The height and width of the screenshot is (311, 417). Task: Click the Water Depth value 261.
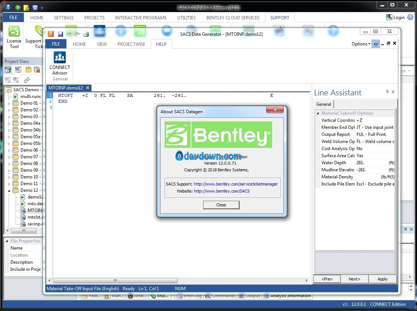coord(375,163)
